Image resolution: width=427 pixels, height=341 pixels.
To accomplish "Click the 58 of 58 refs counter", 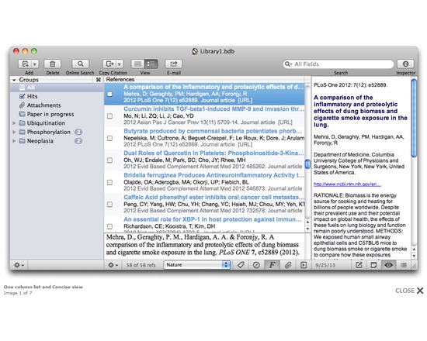I will coord(141,265).
